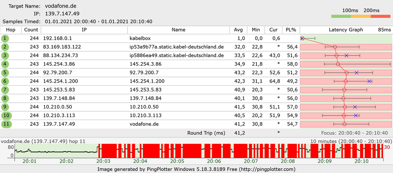The width and height of the screenshot is (393, 173).
Task: Click the hop 1 latency graph bar
Action: 346,39
